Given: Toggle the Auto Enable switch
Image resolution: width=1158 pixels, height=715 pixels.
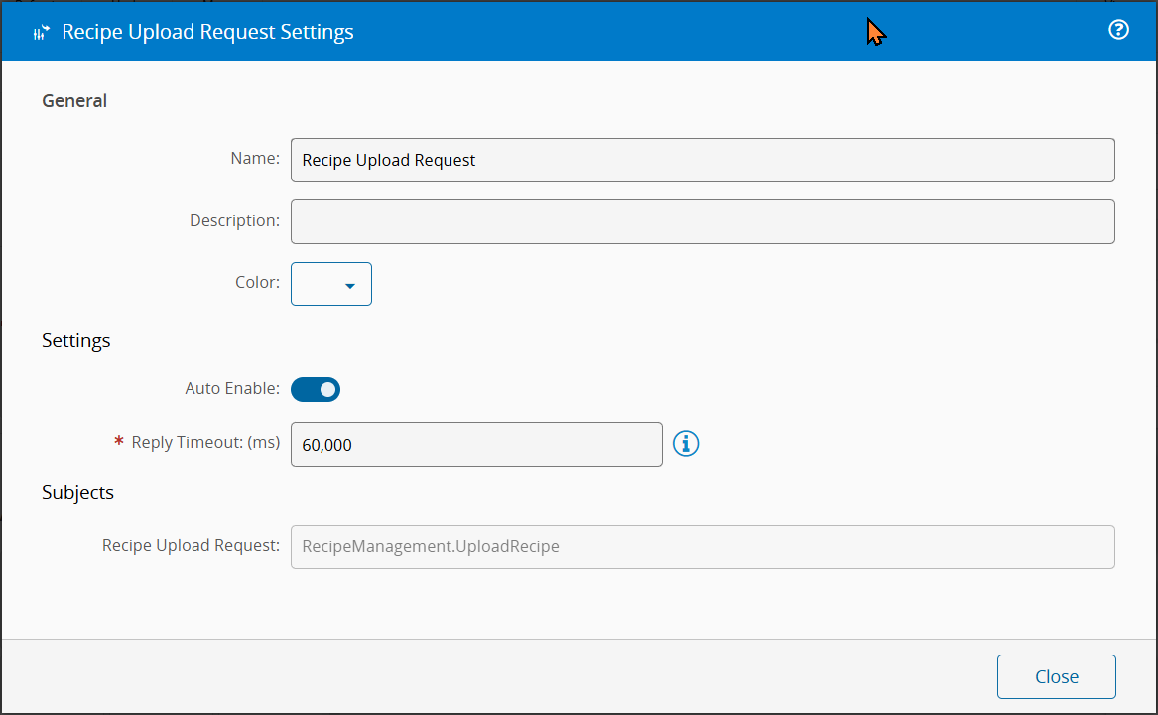Looking at the screenshot, I should pos(316,389).
